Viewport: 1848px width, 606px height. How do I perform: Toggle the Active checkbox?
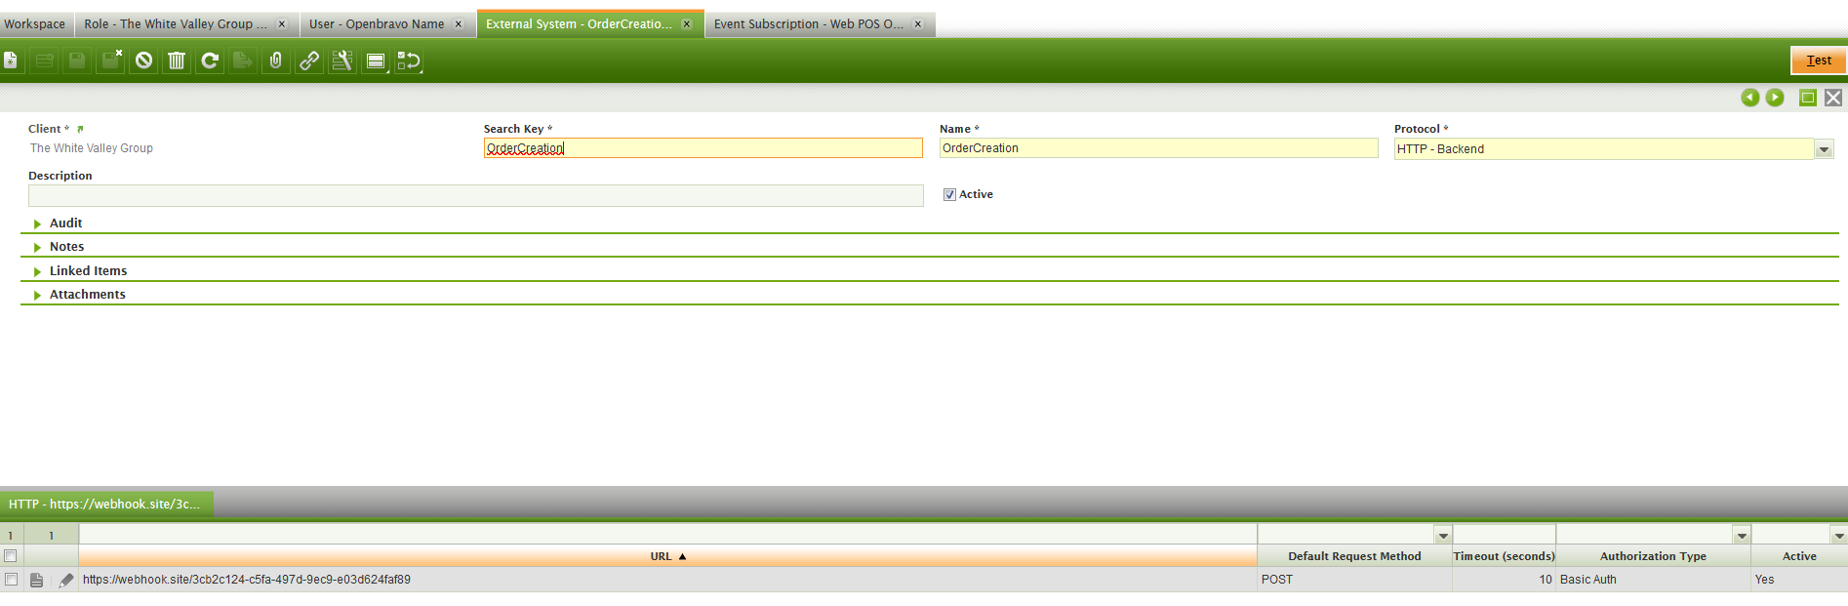coord(949,195)
